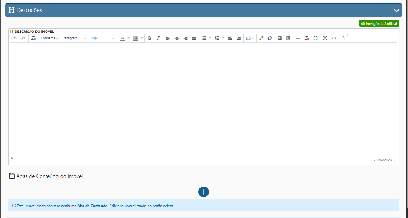Screen dimensions: 408x218
Task: Open the Formatos dropdown
Action: (49, 38)
